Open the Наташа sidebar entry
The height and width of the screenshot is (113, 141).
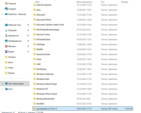point(12,57)
